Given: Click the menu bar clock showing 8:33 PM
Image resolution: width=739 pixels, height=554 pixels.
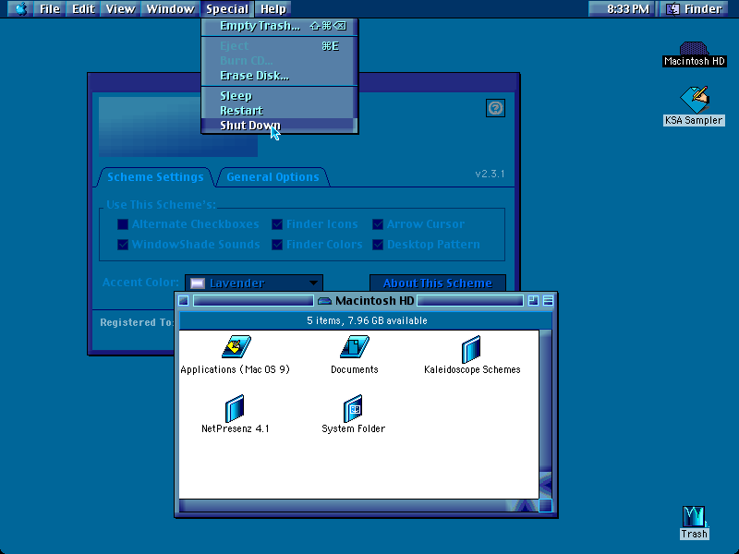Looking at the screenshot, I should (627, 8).
